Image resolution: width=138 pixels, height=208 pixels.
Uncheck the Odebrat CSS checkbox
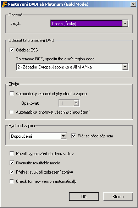12,50
